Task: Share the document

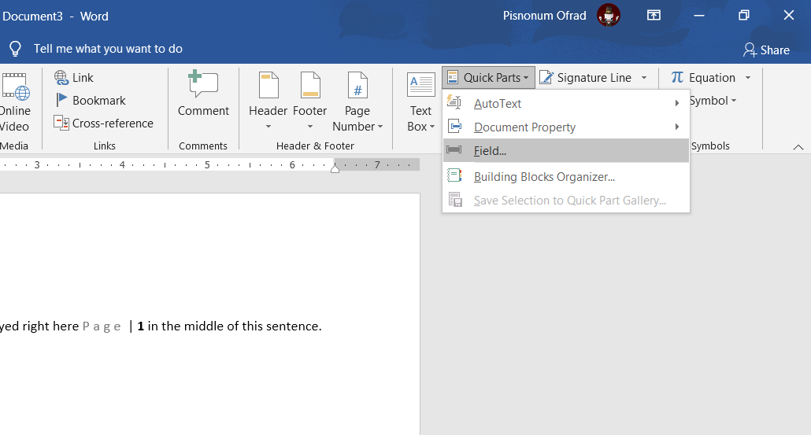Action: [x=766, y=50]
